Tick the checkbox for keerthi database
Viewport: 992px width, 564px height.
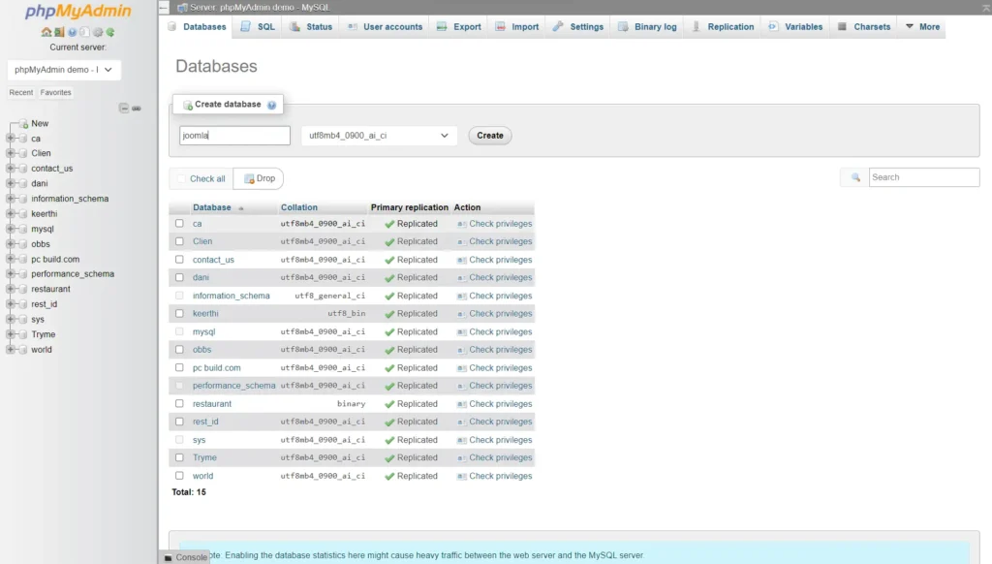179,313
